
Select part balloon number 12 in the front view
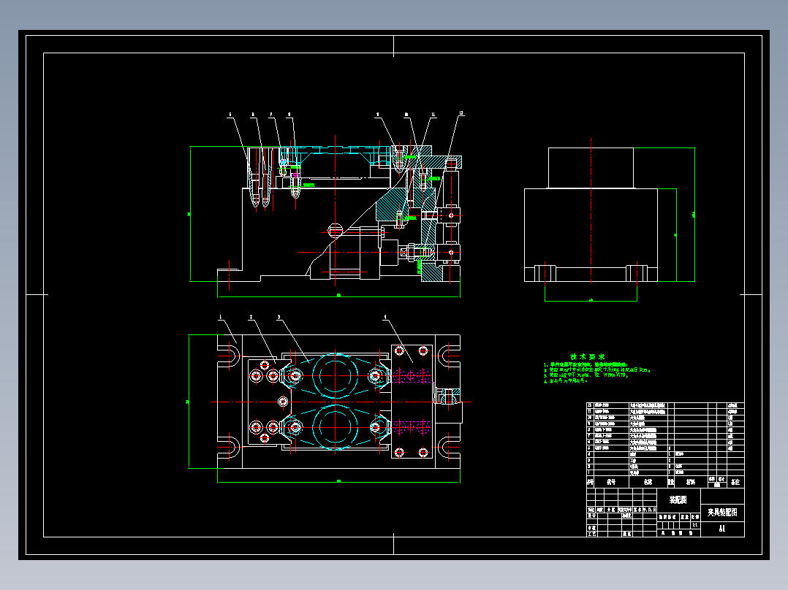(461, 113)
